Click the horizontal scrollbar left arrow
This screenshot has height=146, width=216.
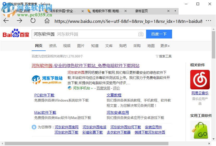(2, 143)
